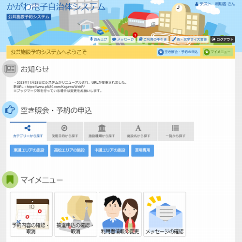Click the 空き照会・予約の申込 section heading
This screenshot has height=242, width=242.
pos(56,110)
